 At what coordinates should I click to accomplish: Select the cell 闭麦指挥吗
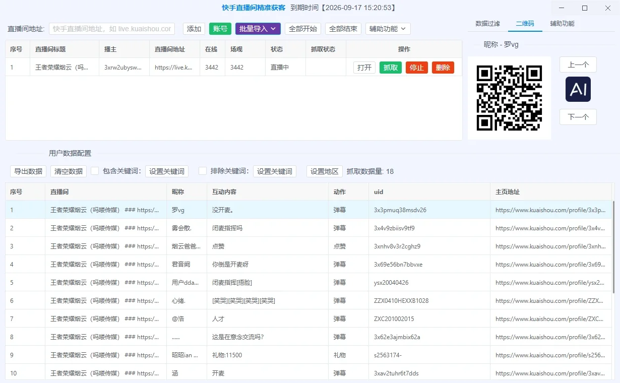(x=268, y=228)
